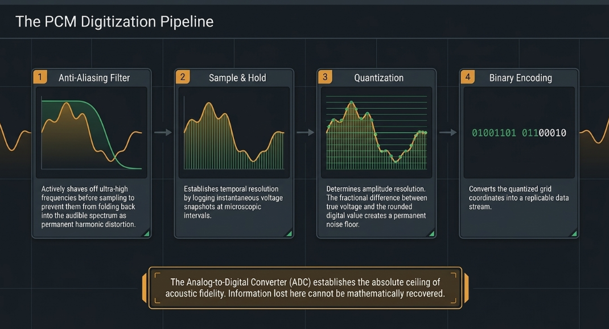This screenshot has height=329, width=609.
Task: Select the Anti-Aliasing Filter card title
Action: click(x=94, y=77)
